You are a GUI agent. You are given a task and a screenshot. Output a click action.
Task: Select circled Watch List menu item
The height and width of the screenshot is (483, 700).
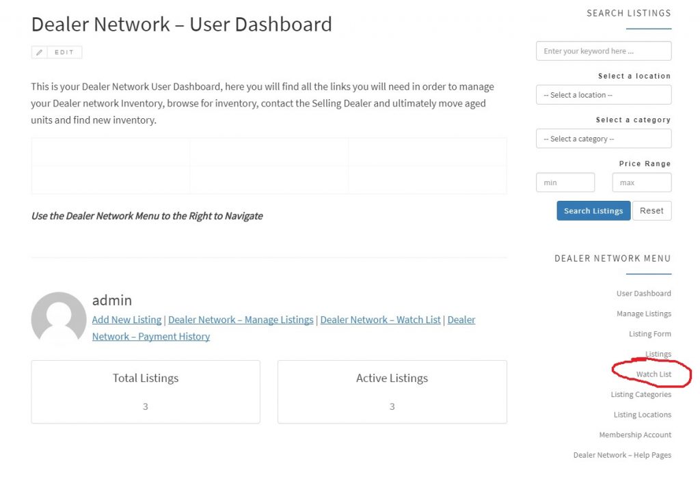[654, 374]
